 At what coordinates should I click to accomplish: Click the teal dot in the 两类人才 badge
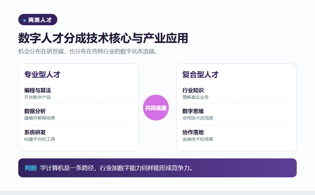[x=25, y=20]
